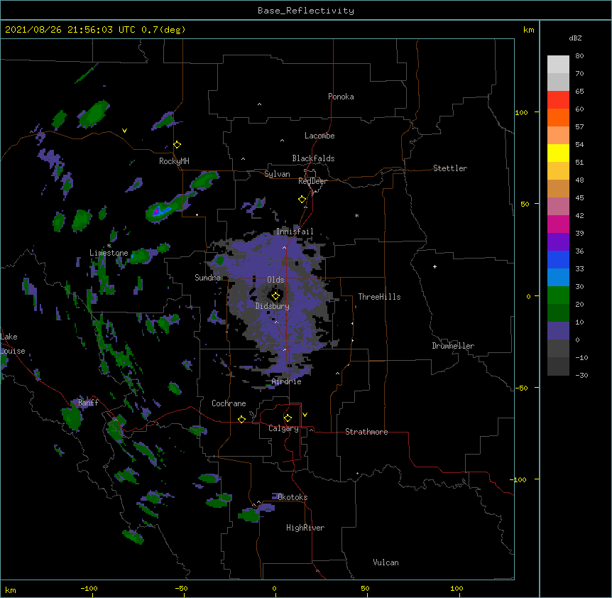Click the Cochrane town label
The image size is (612, 598).
coord(229,403)
